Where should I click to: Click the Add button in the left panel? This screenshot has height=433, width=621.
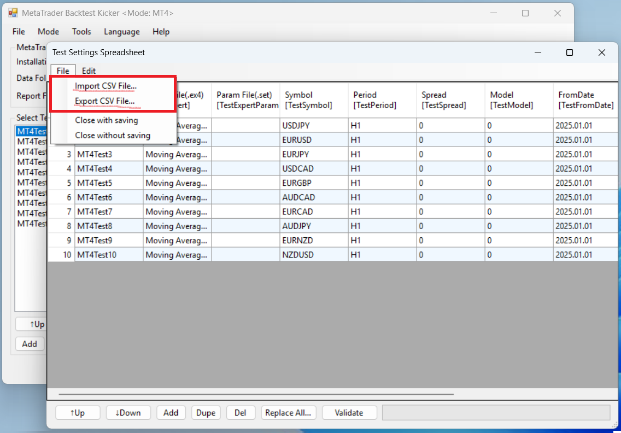(30, 344)
